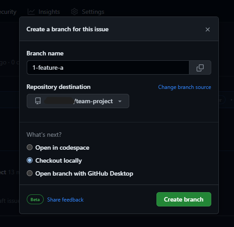Switch to the Insights tab

[44, 12]
